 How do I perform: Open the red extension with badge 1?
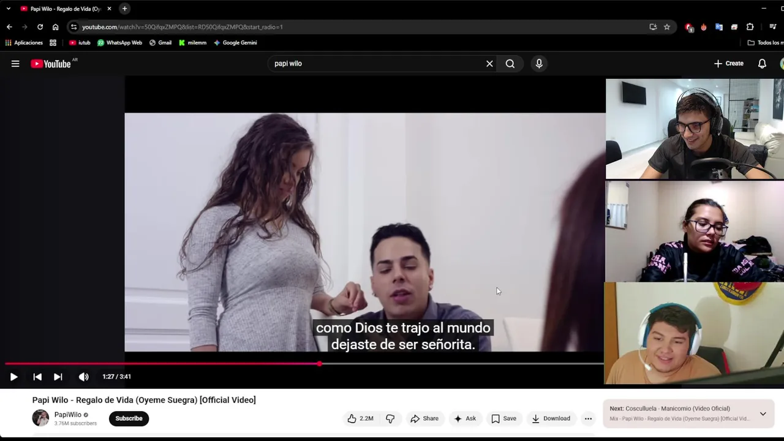pyautogui.click(x=689, y=27)
